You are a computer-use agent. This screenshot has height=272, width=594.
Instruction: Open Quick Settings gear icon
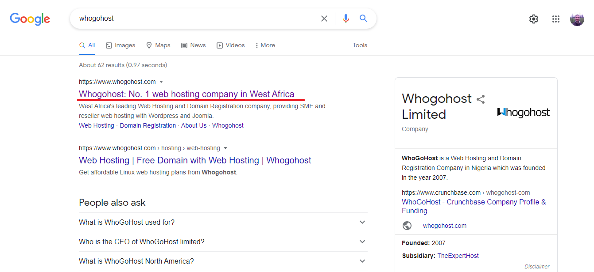click(x=534, y=19)
